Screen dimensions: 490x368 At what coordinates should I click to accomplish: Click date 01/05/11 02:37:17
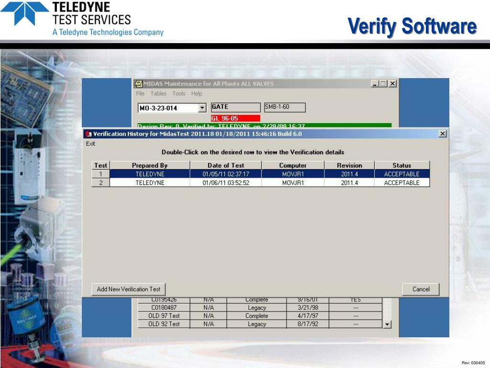[x=226, y=174]
